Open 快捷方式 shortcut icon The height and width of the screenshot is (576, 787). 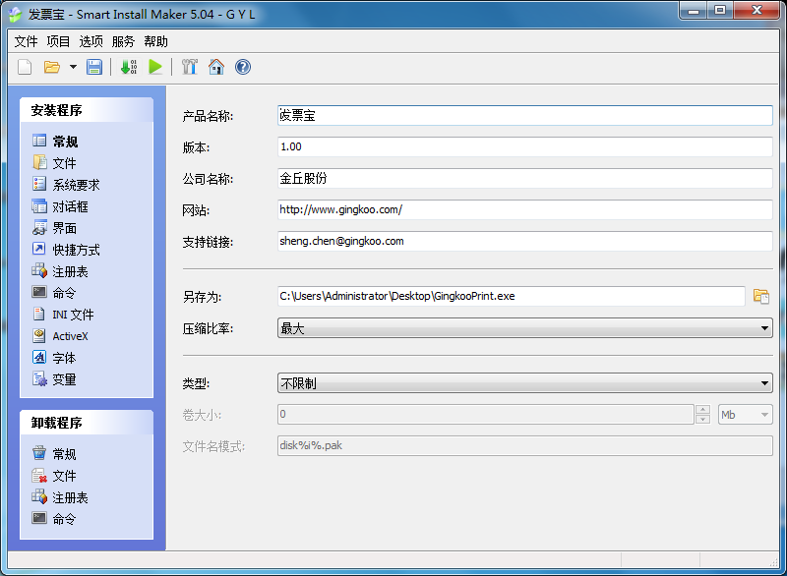[x=39, y=249]
